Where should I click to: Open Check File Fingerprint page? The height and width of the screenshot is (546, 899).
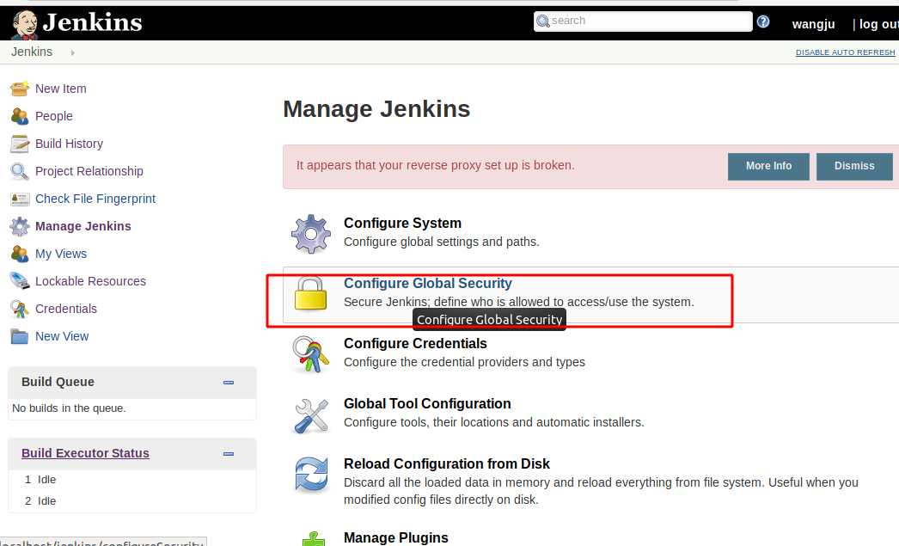[x=95, y=199]
